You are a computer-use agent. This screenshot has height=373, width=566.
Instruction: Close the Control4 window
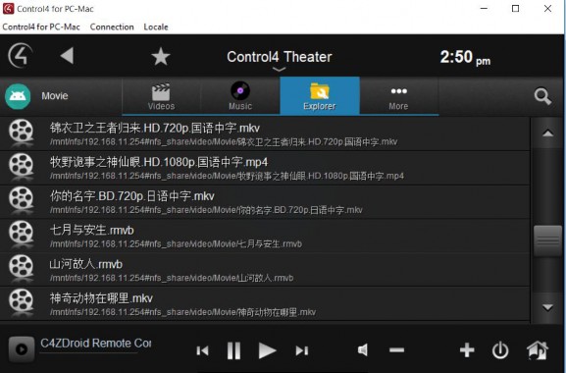[547, 8]
